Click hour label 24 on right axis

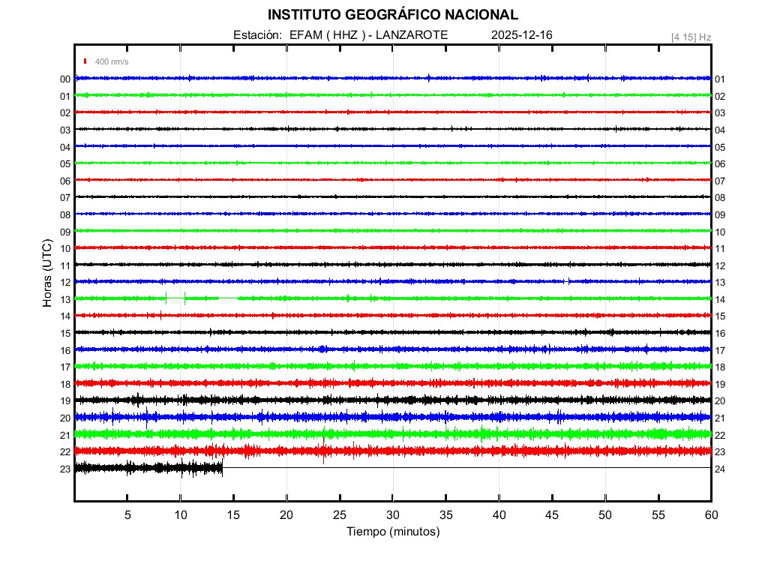pos(720,469)
